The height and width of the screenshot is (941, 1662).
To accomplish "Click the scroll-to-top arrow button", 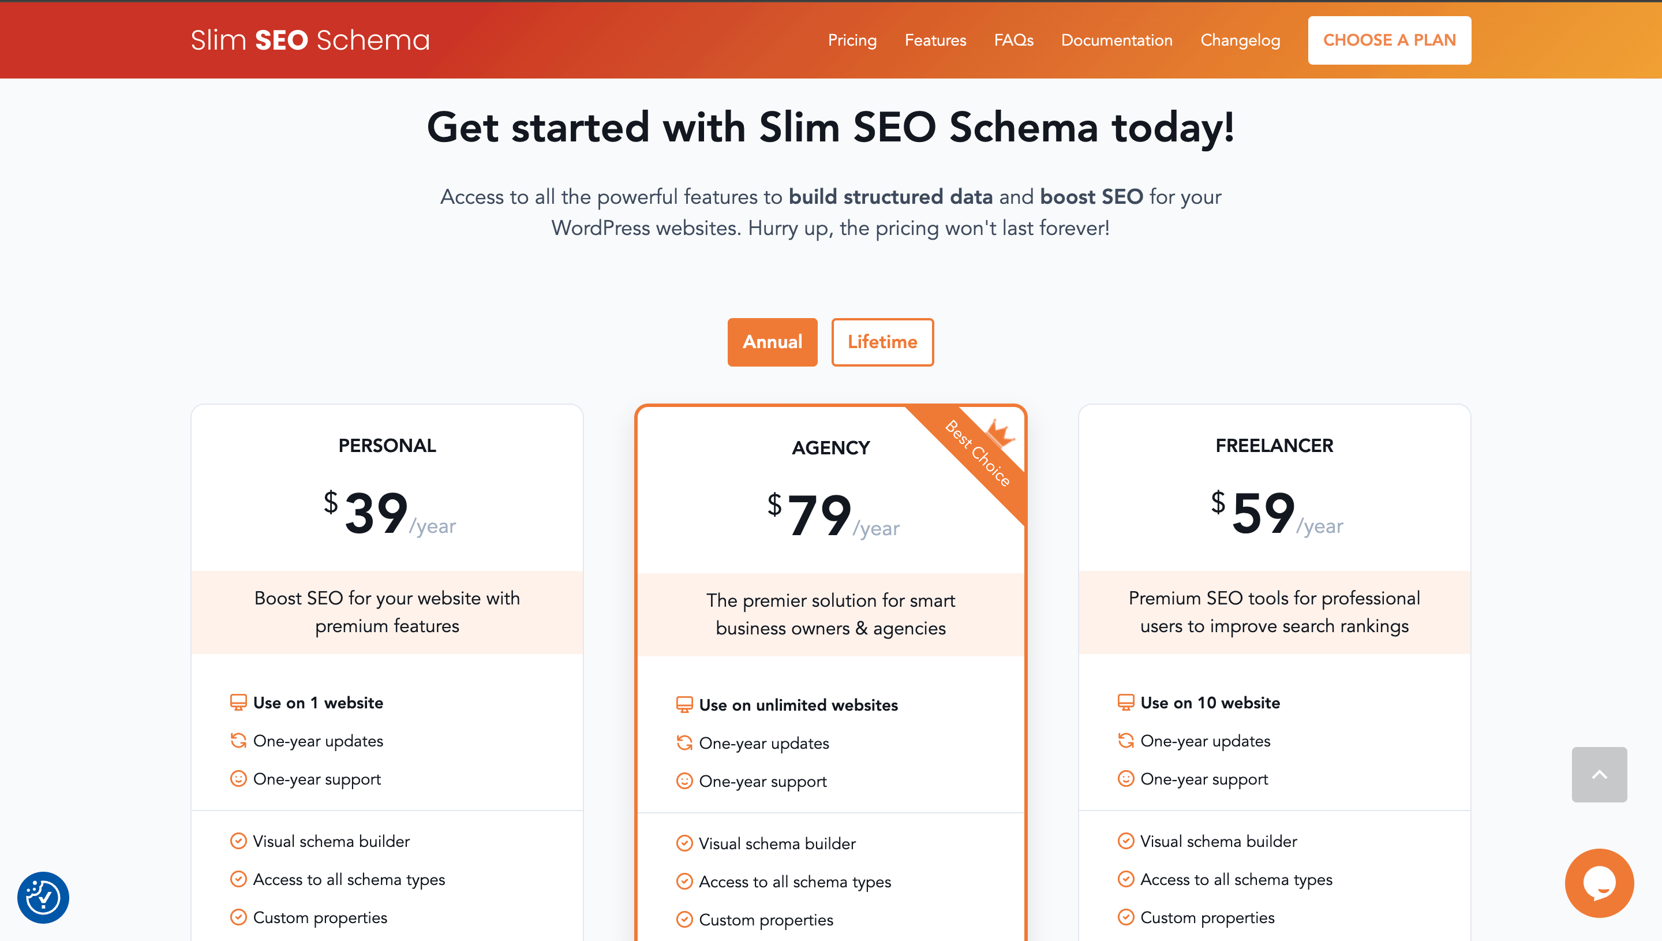I will (1599, 774).
